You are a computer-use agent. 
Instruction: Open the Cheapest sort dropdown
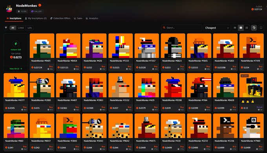(x=217, y=28)
